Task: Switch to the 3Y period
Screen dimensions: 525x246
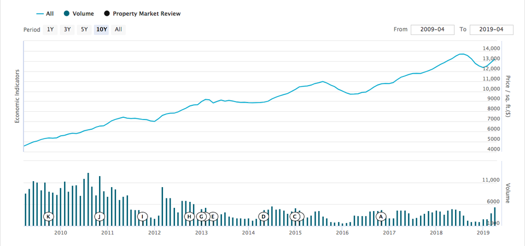Action: [x=67, y=29]
